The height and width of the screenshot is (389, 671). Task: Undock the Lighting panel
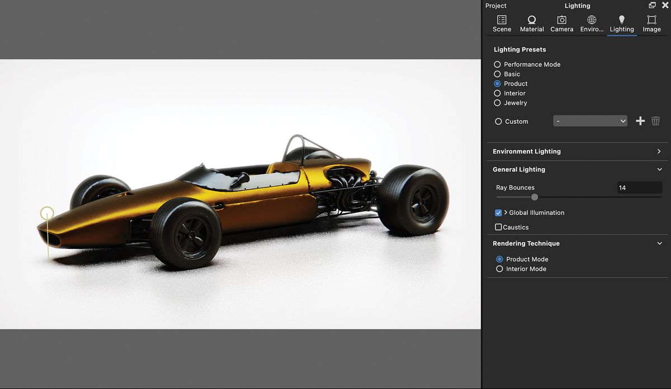(x=652, y=4)
